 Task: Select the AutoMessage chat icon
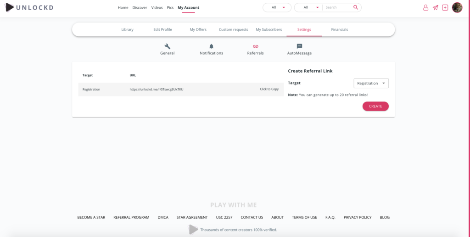click(299, 46)
